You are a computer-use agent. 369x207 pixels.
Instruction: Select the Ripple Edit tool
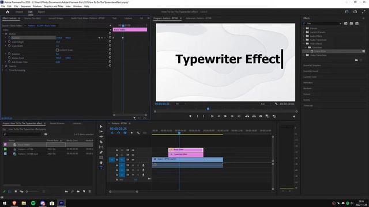point(101,137)
